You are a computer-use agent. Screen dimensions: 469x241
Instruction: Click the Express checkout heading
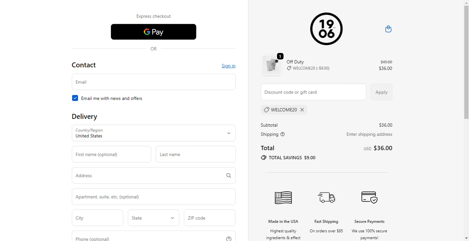tap(154, 16)
